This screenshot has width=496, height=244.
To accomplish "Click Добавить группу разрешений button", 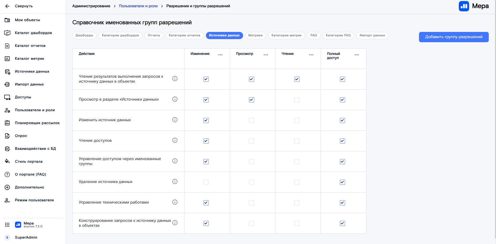I will tap(454, 37).
